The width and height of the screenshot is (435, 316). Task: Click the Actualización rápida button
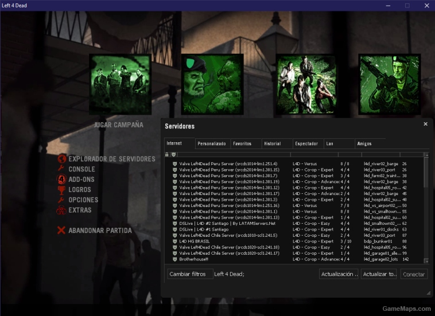click(x=339, y=274)
